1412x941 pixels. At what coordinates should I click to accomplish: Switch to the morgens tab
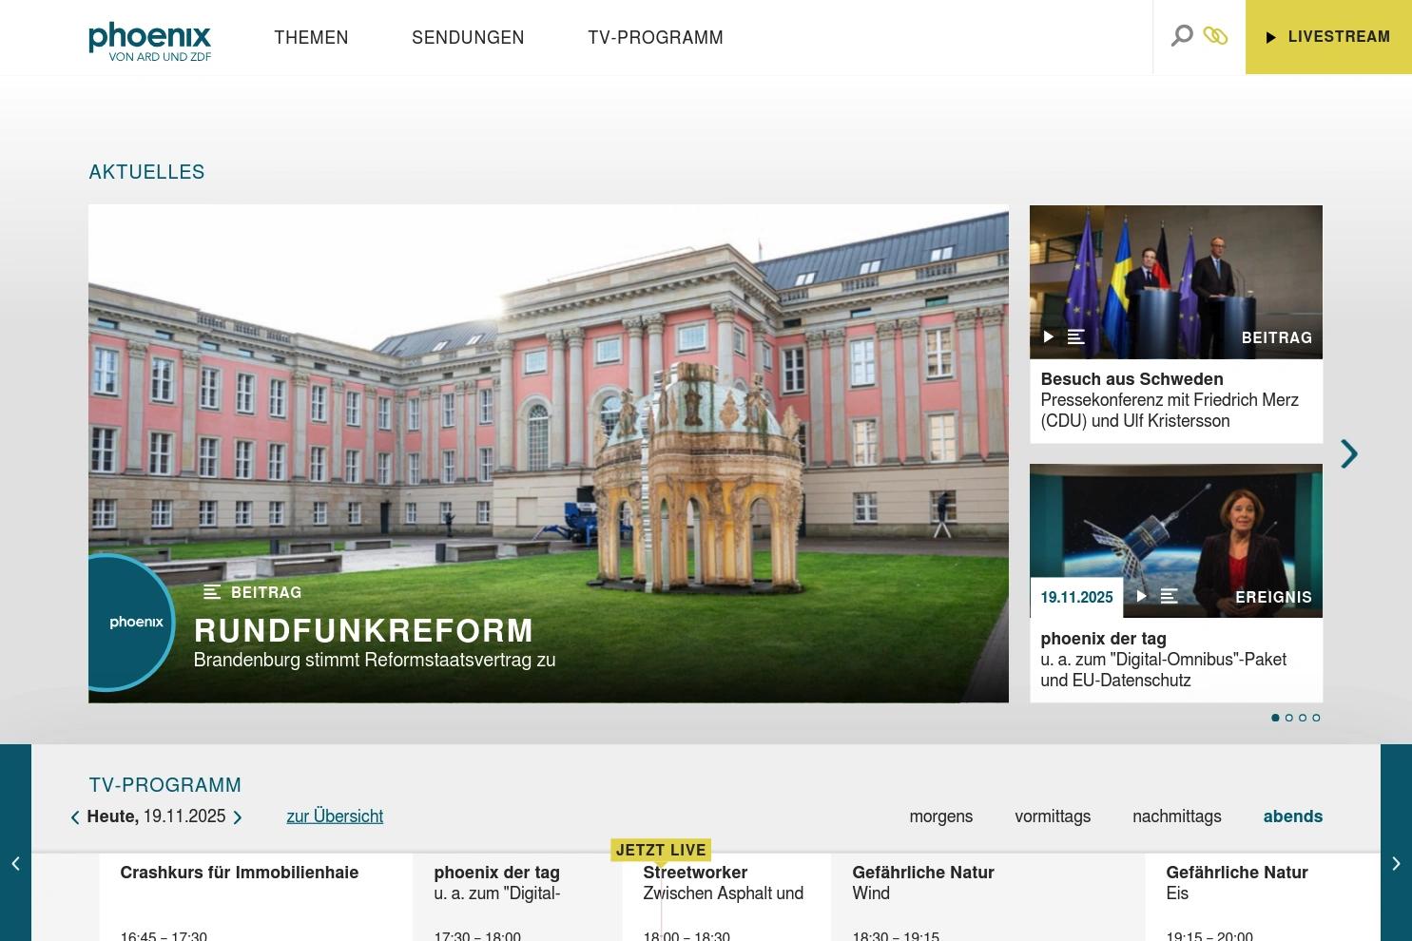pyautogui.click(x=941, y=816)
